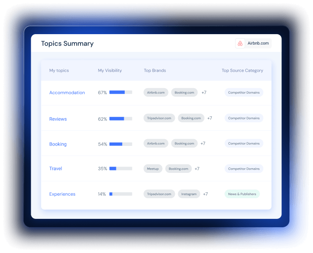Click the My topics column header
The height and width of the screenshot is (253, 313).
coord(59,70)
